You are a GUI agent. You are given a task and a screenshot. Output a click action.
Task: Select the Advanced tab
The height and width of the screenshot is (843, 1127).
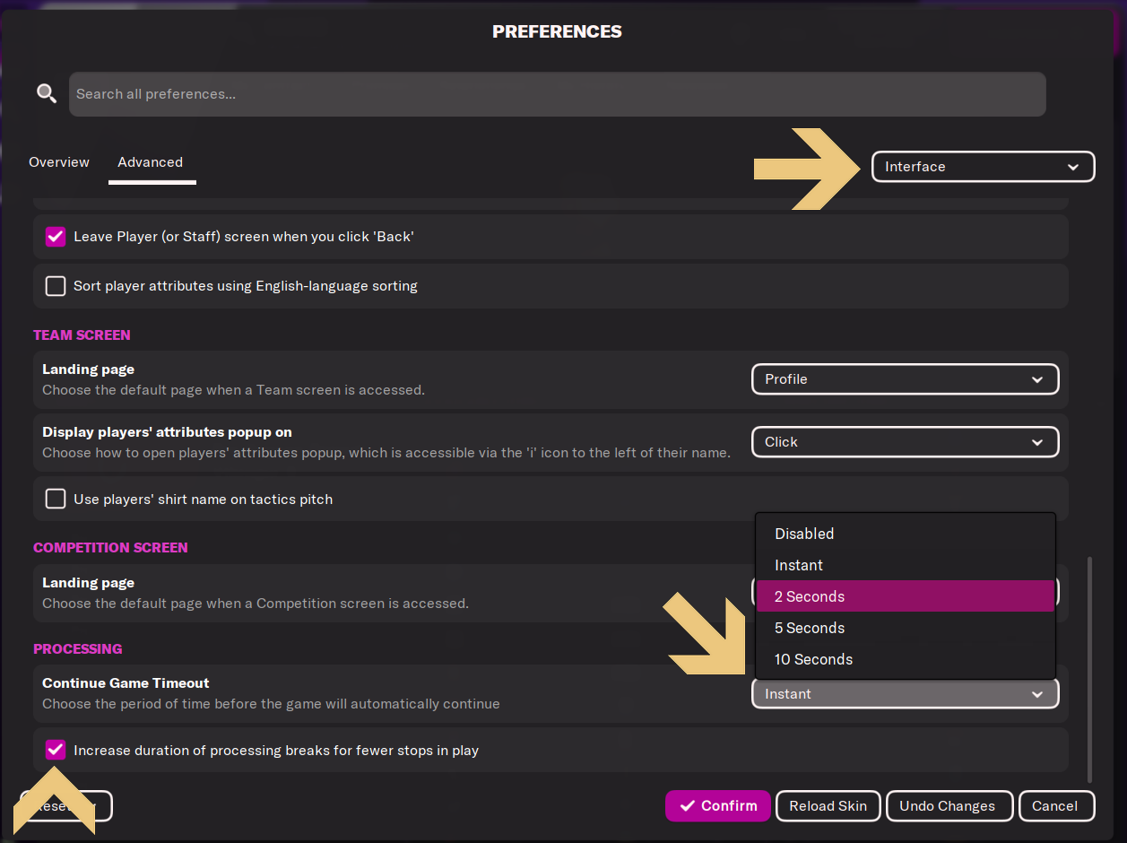coord(150,162)
